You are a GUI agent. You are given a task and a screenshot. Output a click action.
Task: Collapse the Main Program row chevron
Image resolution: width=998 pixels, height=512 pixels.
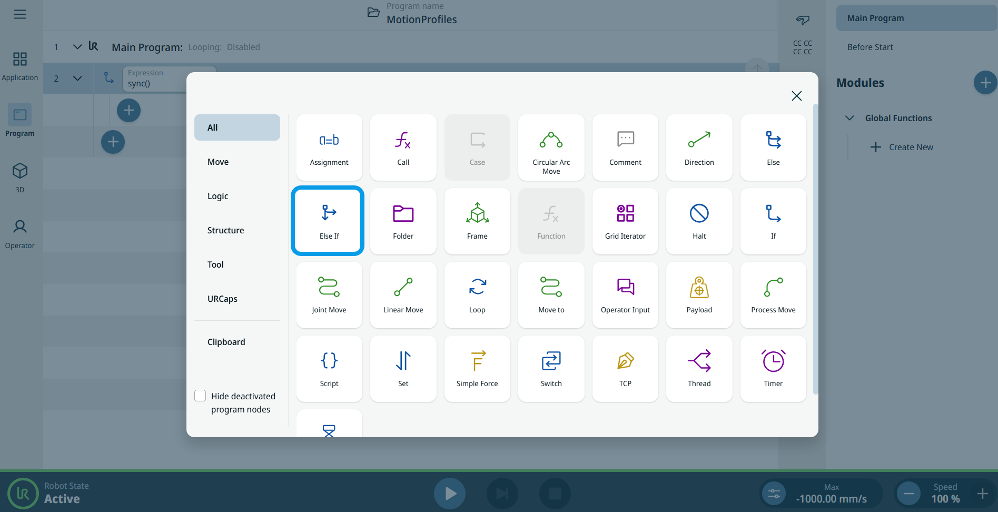(x=77, y=47)
